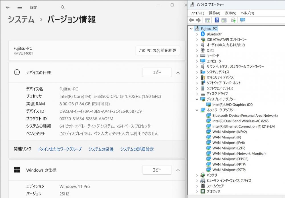This screenshot has height=198, width=285.
Task: Click the プロセッサ category icon in device tree
Action: coord(203,191)
